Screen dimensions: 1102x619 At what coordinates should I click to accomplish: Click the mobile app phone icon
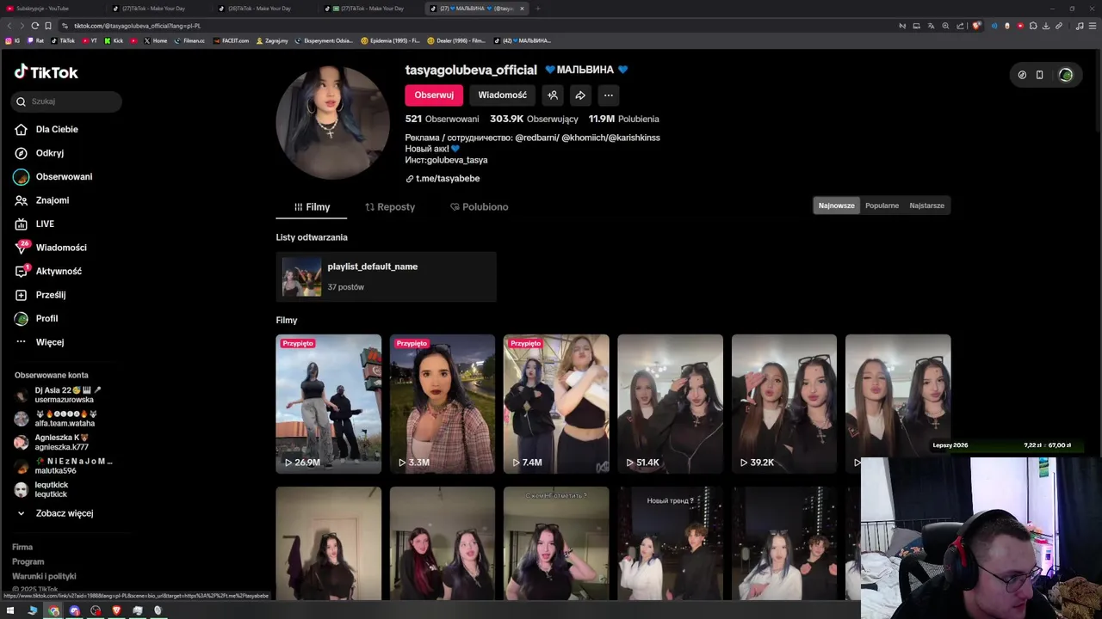tap(1039, 75)
